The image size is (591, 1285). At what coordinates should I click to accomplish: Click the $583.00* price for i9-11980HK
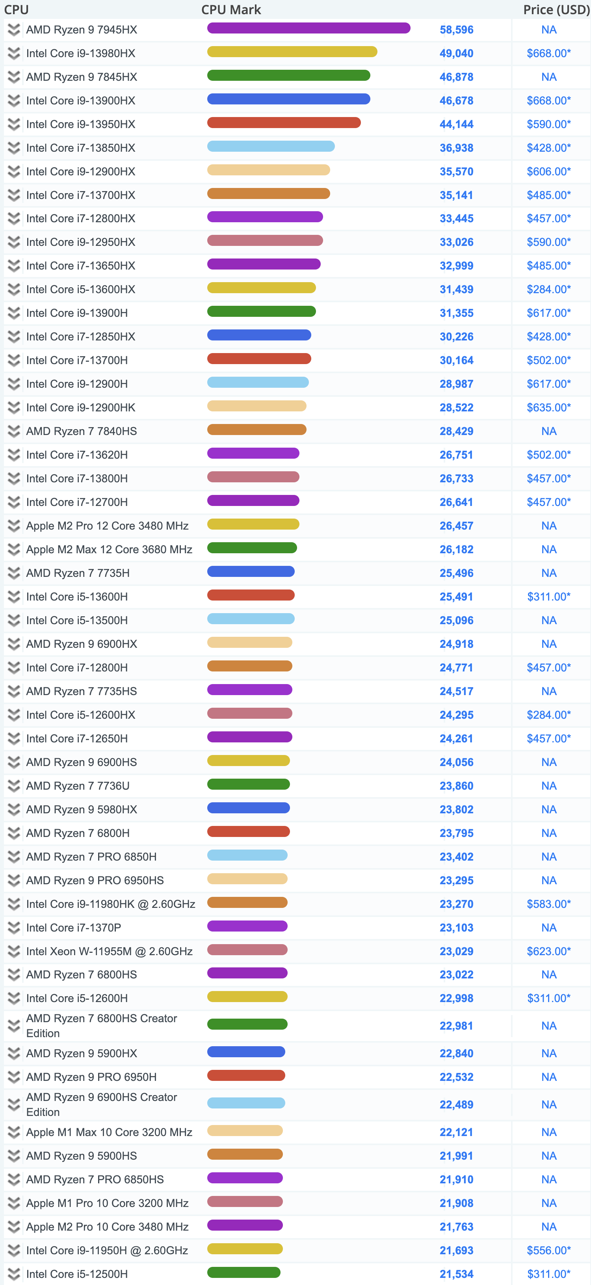pyautogui.click(x=548, y=904)
